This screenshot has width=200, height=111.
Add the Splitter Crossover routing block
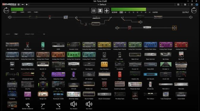pyautogui.click(x=28, y=105)
